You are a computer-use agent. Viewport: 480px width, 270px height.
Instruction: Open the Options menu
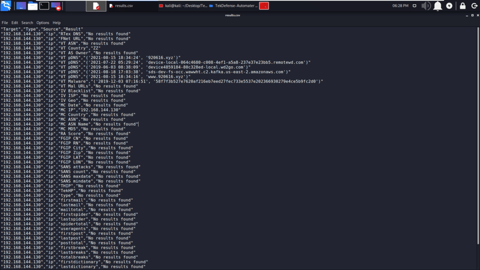43,23
